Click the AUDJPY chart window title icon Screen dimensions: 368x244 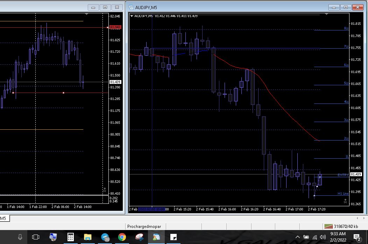(x=132, y=7)
